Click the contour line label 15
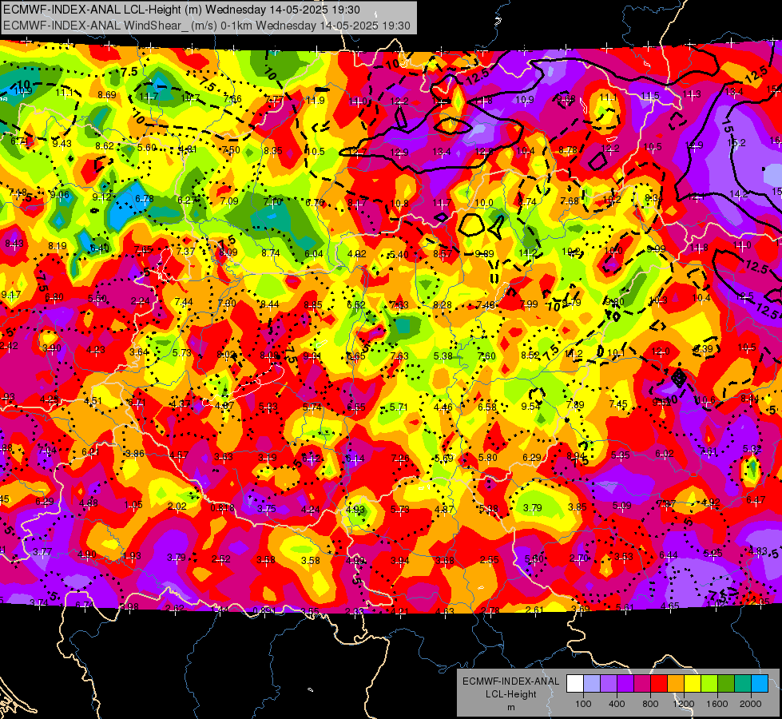Image resolution: width=782 pixels, height=719 pixels. click(x=727, y=125)
